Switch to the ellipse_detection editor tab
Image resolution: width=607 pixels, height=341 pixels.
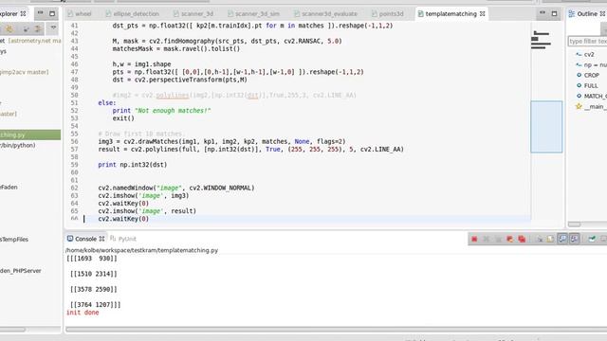click(x=132, y=14)
